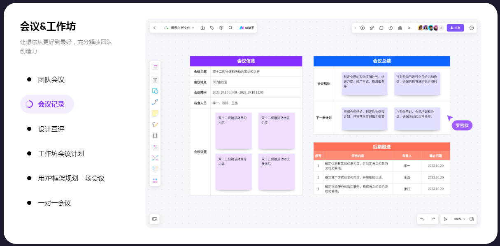Open the comments bubble icon
The image size is (500, 246).
click(x=381, y=28)
